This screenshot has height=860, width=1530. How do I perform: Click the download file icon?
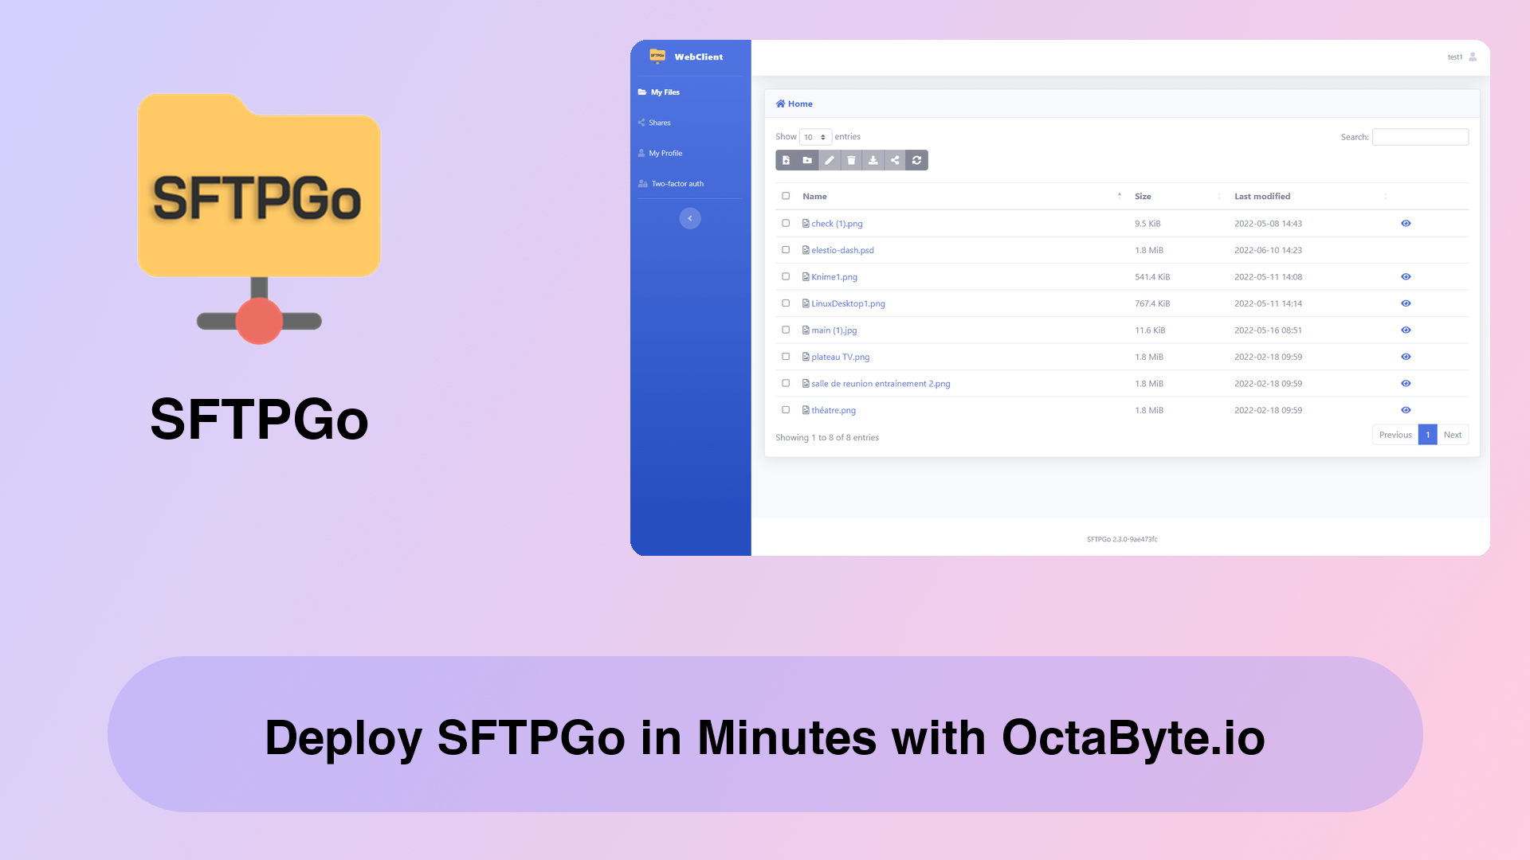873,159
